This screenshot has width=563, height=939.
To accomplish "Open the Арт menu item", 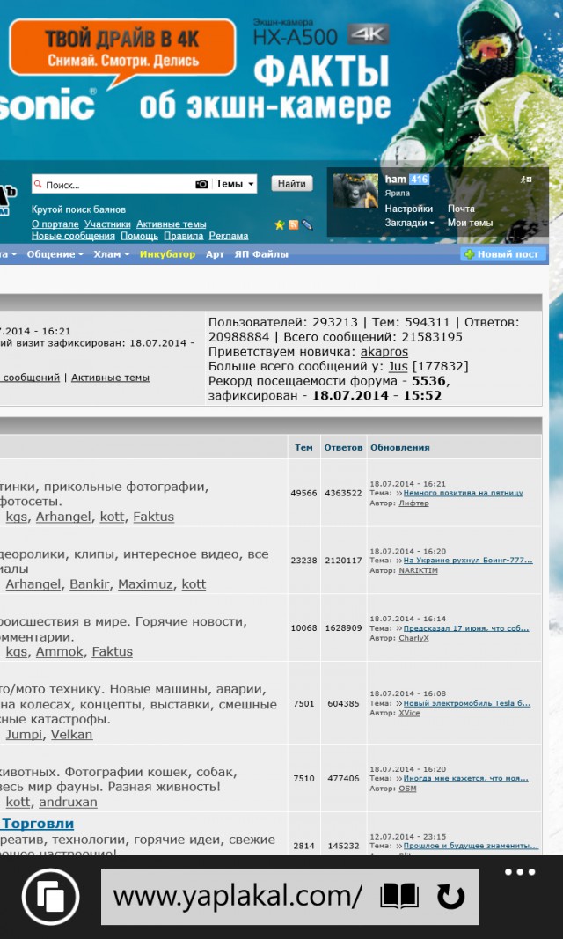I will click(x=215, y=254).
